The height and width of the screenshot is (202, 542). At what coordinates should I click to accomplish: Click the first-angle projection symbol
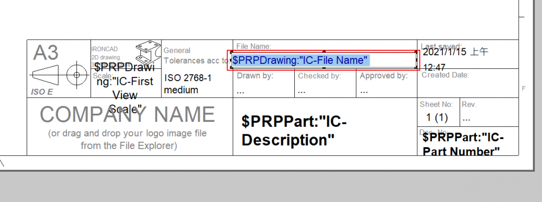pyautogui.click(x=60, y=75)
